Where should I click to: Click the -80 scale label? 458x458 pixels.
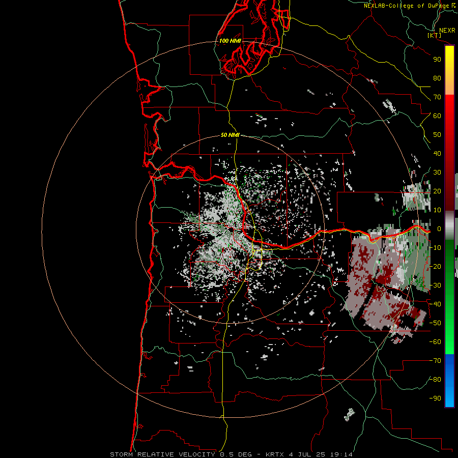coord(435,380)
